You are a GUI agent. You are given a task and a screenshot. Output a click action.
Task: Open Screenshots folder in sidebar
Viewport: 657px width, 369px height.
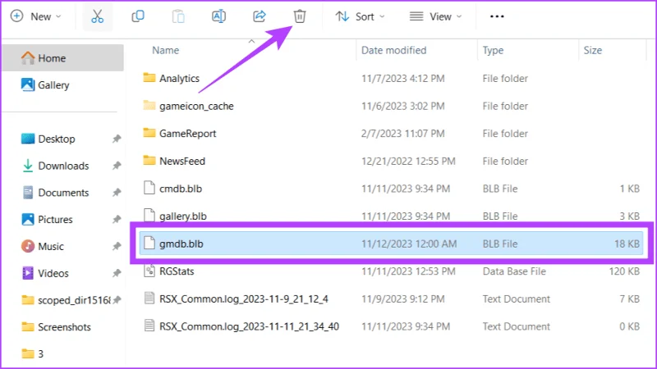click(56, 326)
